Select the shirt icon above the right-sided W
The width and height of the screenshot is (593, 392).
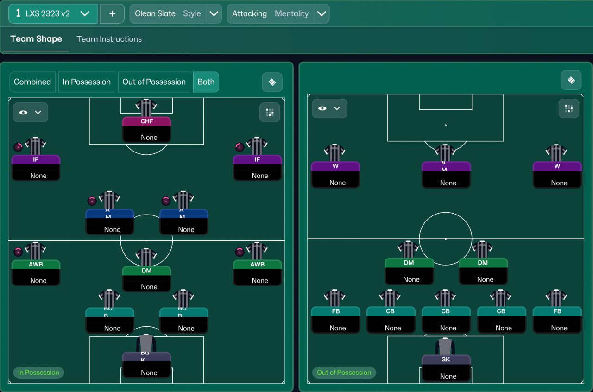click(x=556, y=153)
